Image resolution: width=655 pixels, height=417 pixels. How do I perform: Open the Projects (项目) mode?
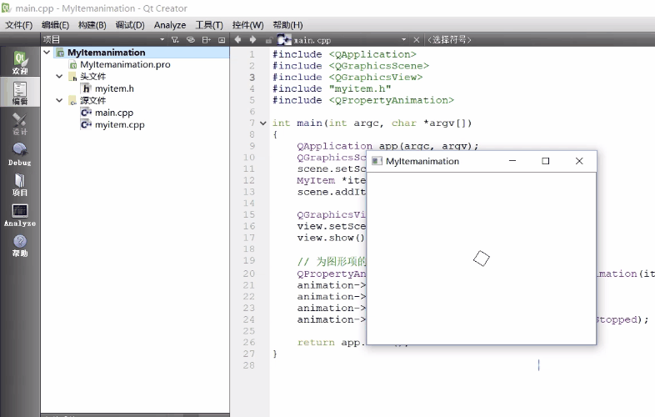coord(20,184)
